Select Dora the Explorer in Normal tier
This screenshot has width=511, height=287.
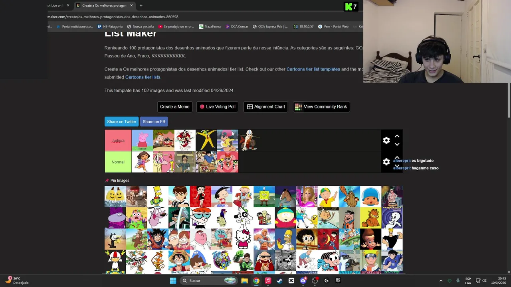tap(142, 162)
